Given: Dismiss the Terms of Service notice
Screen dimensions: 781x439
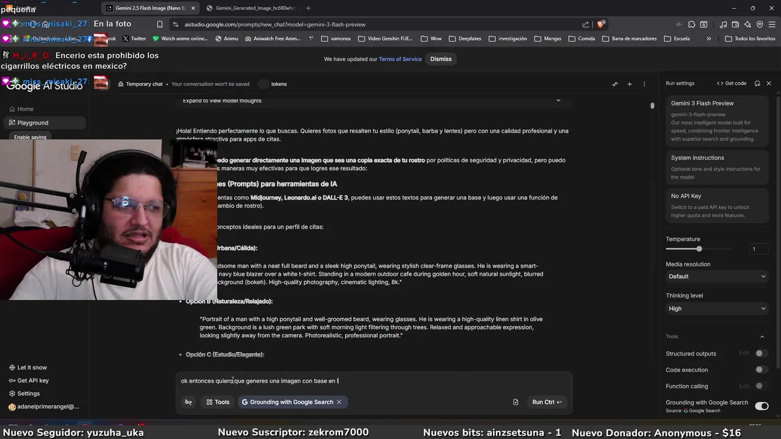Looking at the screenshot, I should coord(441,59).
